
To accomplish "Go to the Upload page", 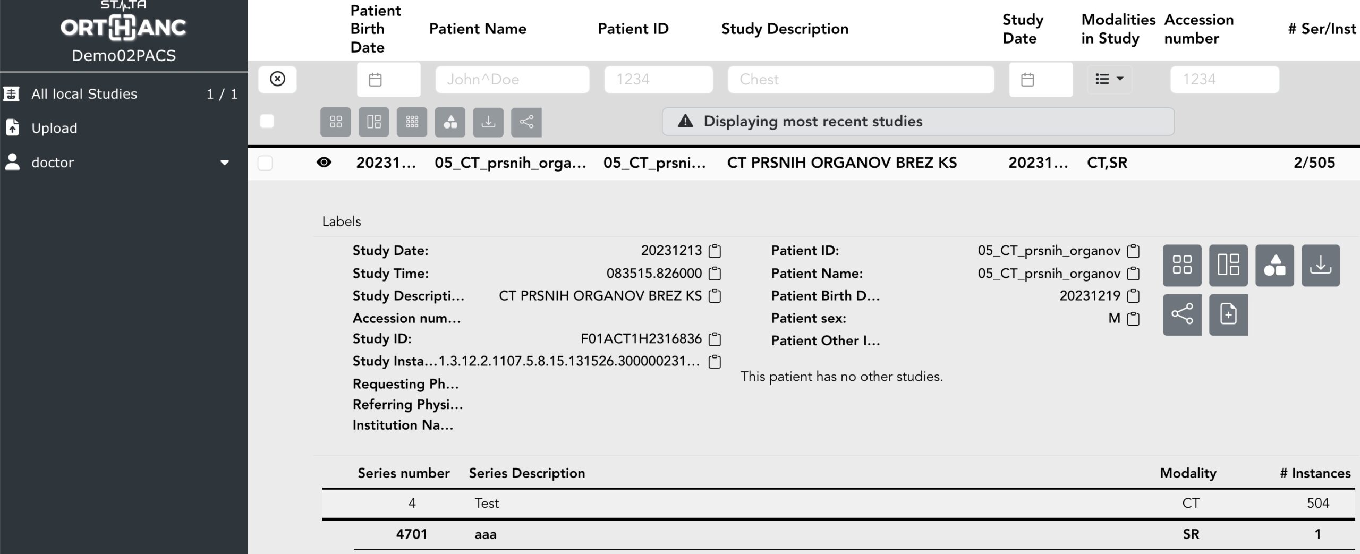I will click(54, 128).
